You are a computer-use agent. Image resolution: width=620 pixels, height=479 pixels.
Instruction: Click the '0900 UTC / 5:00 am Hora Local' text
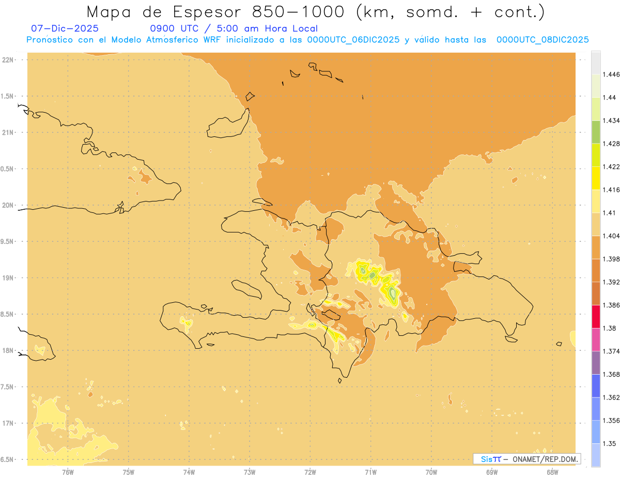pyautogui.click(x=234, y=29)
